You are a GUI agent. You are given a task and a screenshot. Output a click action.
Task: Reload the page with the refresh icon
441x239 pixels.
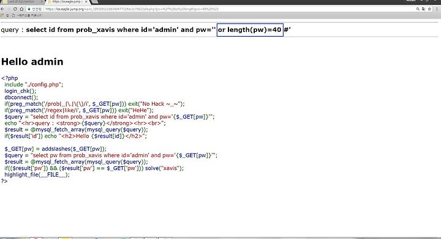coord(15,9)
